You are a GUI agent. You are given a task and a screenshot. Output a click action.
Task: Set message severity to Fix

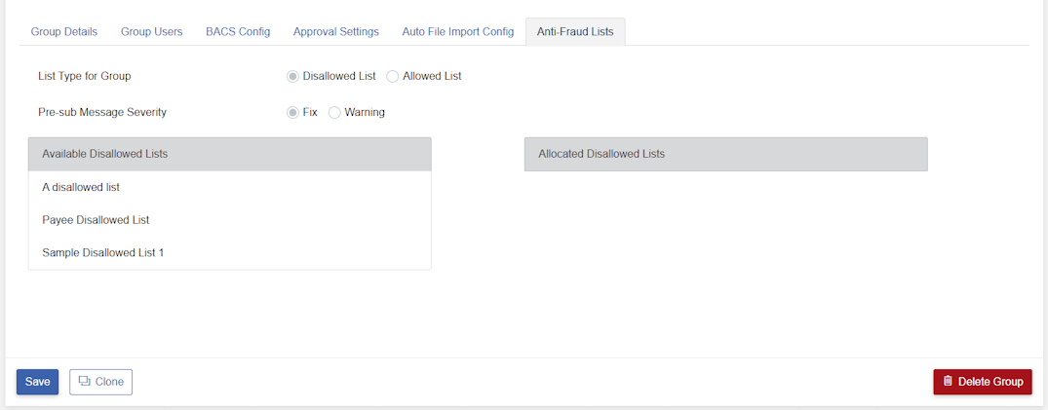click(292, 112)
